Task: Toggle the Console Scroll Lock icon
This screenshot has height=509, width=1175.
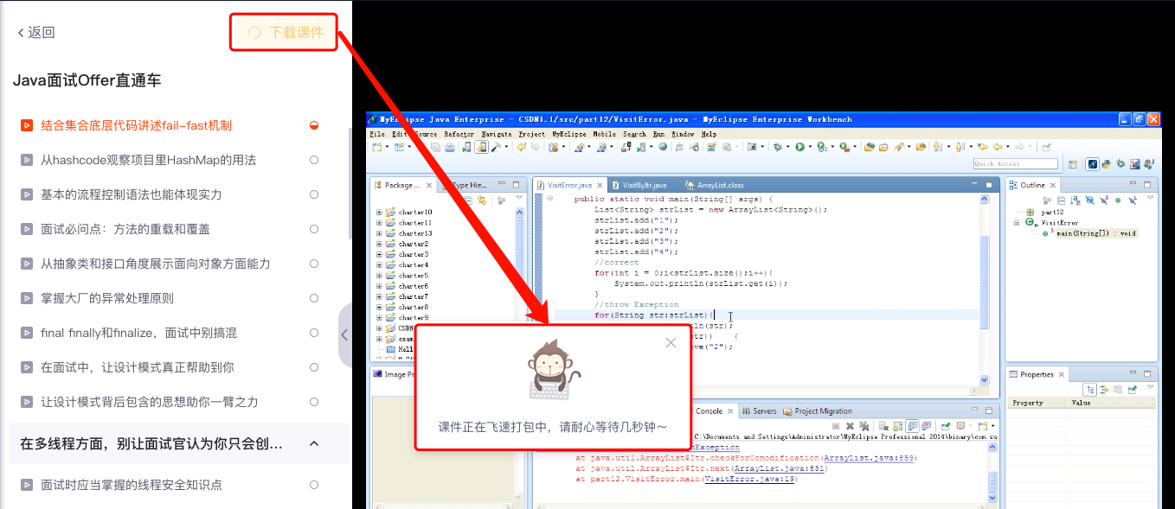Action: click(898, 426)
